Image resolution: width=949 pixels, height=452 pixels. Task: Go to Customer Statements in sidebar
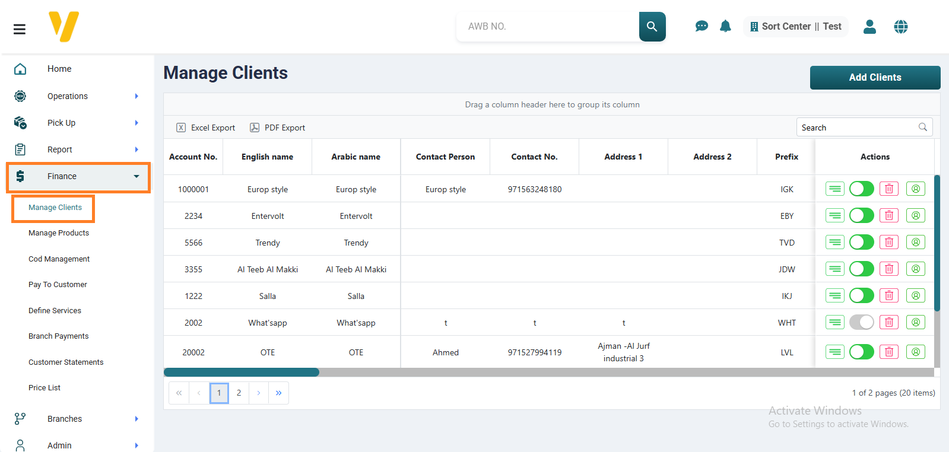click(66, 362)
